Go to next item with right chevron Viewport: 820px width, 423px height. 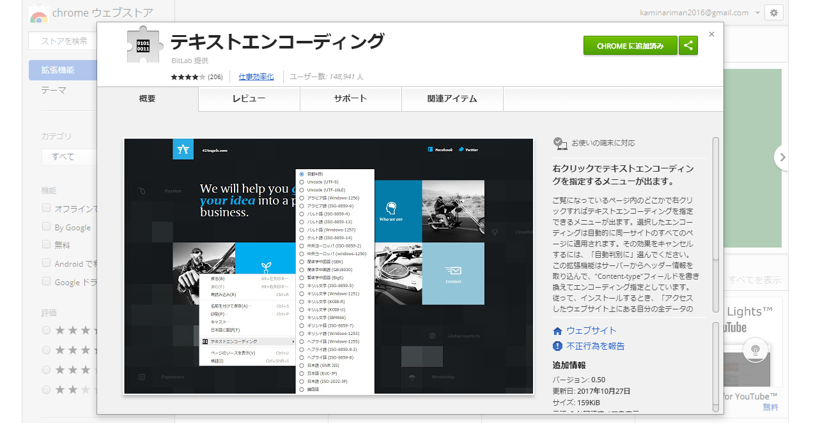(x=782, y=157)
